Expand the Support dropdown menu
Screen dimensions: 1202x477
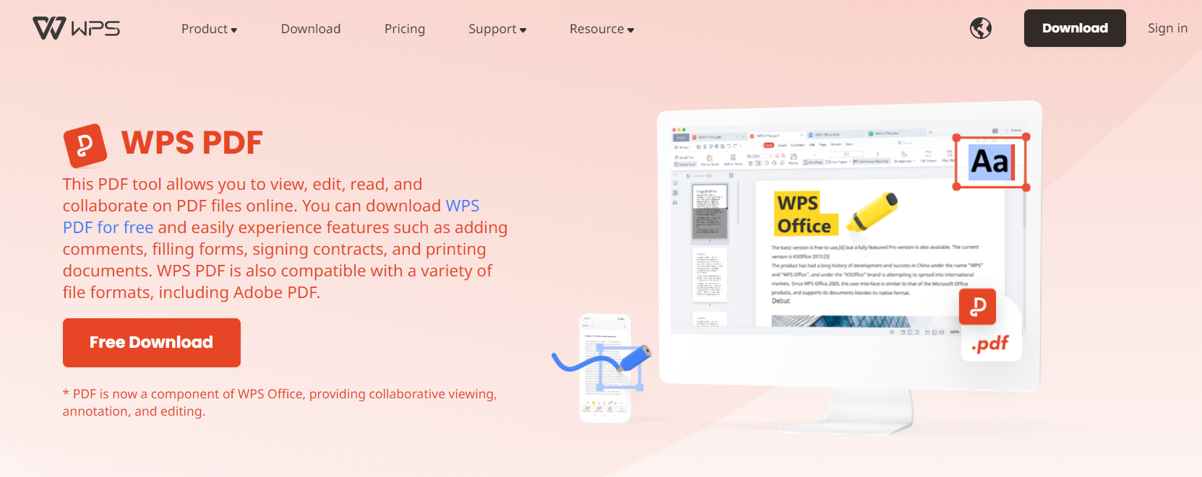click(497, 29)
